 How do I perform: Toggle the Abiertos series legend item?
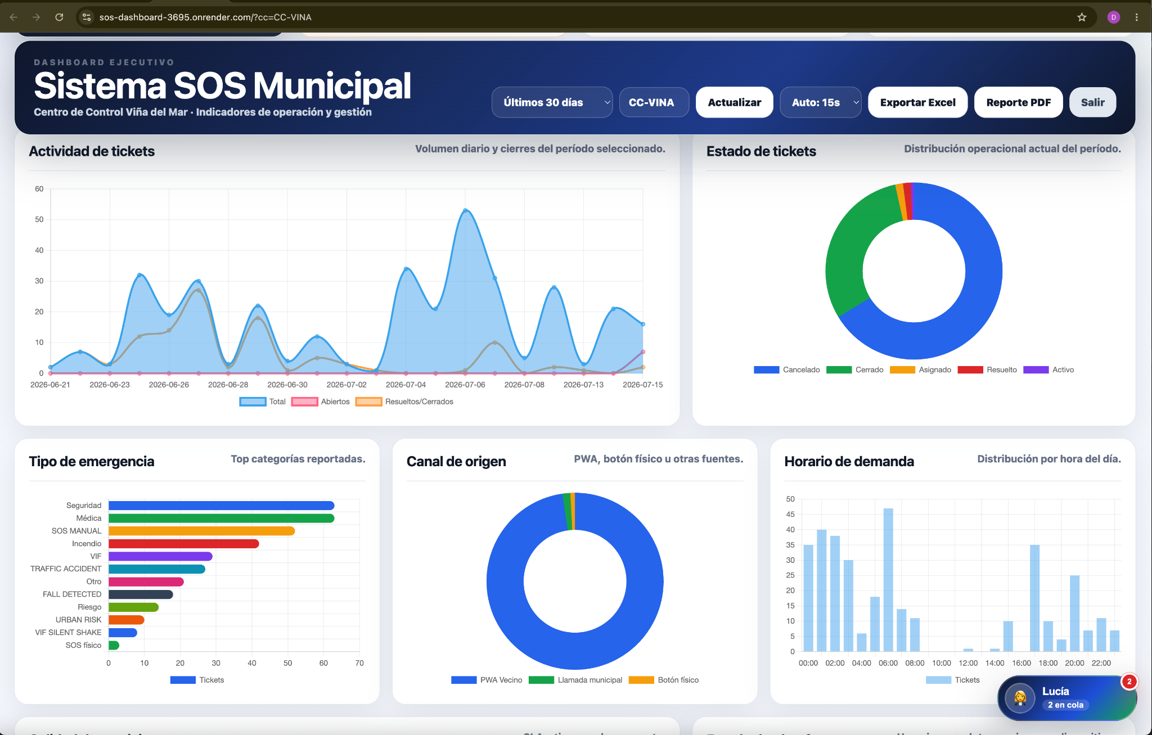pyautogui.click(x=321, y=402)
